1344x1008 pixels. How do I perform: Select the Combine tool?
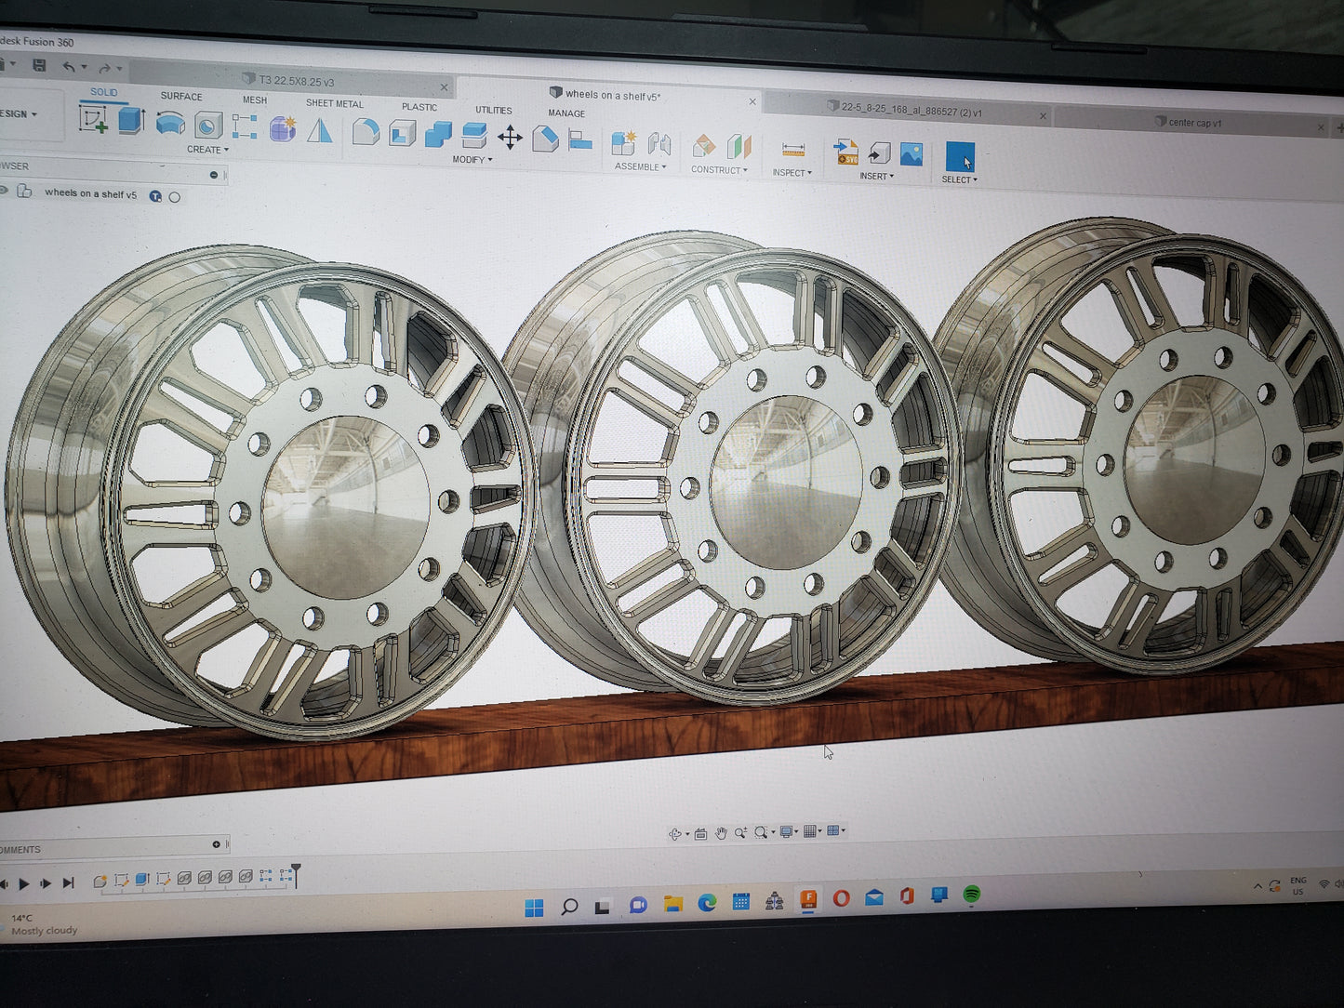coord(438,135)
